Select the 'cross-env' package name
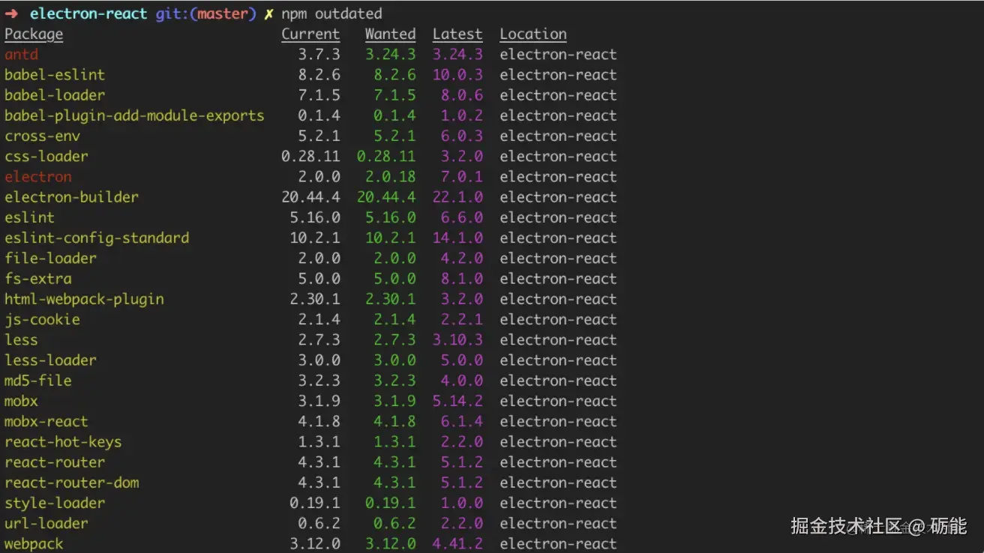The height and width of the screenshot is (553, 984). [x=42, y=136]
